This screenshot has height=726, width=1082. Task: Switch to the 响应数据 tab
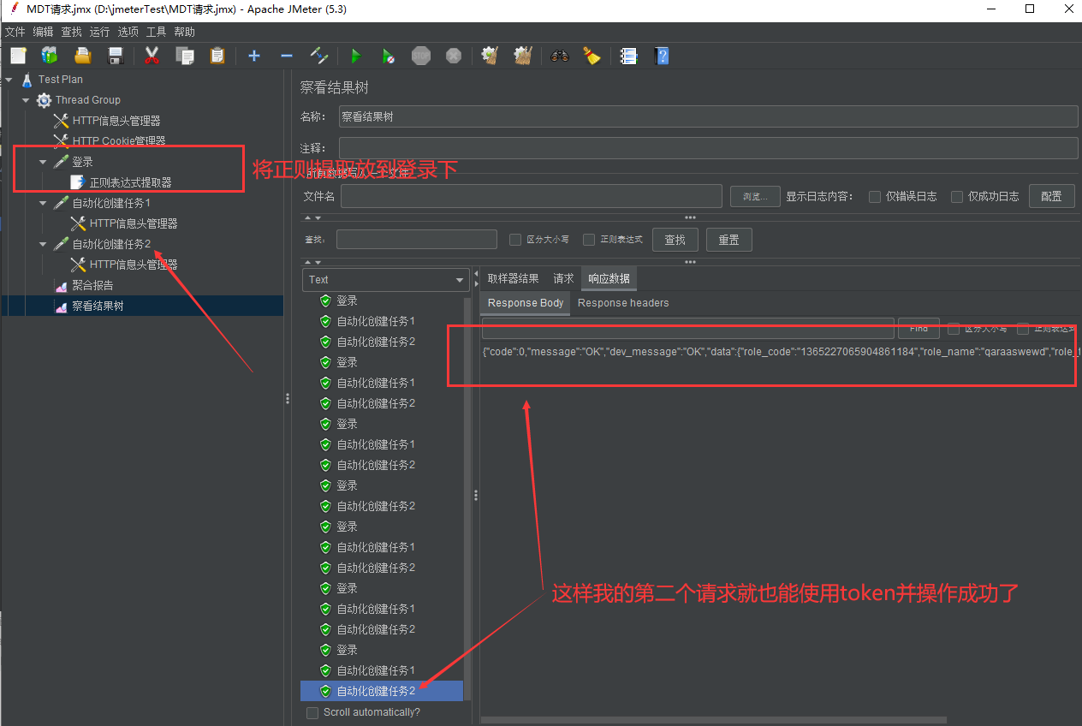[x=609, y=279]
